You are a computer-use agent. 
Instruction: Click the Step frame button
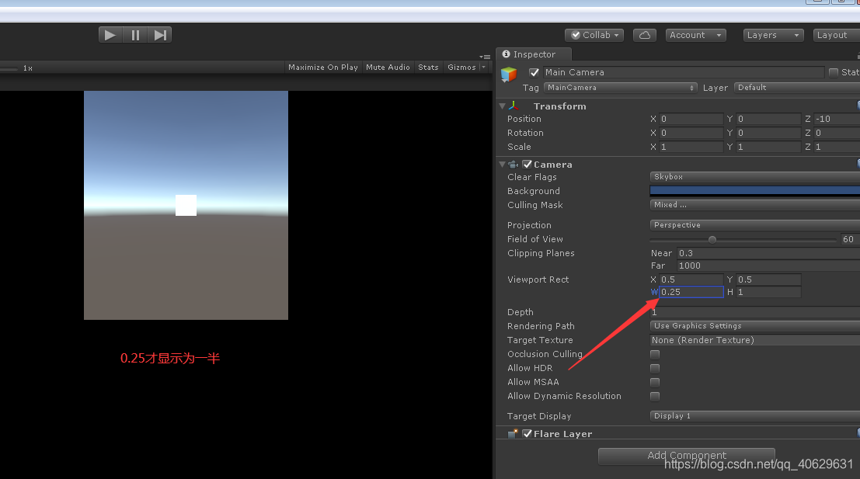coord(160,34)
